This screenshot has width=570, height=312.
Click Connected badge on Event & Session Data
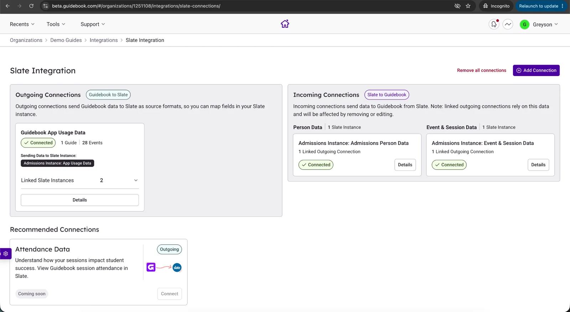[x=449, y=165]
